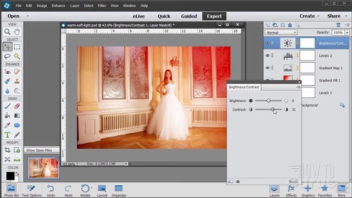
Task: Select the Custom Shape tool
Action: pos(17,125)
